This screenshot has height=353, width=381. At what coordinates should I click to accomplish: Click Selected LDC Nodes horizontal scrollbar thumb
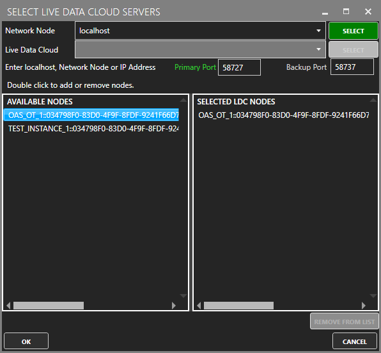(x=238, y=306)
